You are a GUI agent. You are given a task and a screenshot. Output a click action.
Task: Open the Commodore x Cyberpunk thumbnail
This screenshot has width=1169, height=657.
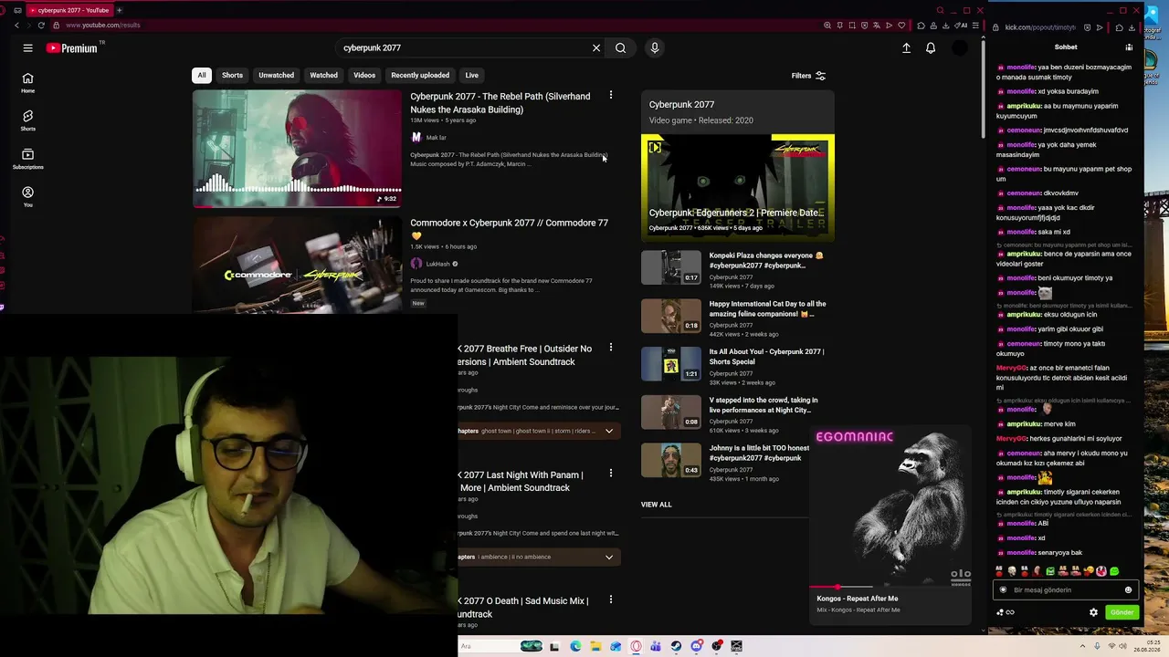point(297,265)
